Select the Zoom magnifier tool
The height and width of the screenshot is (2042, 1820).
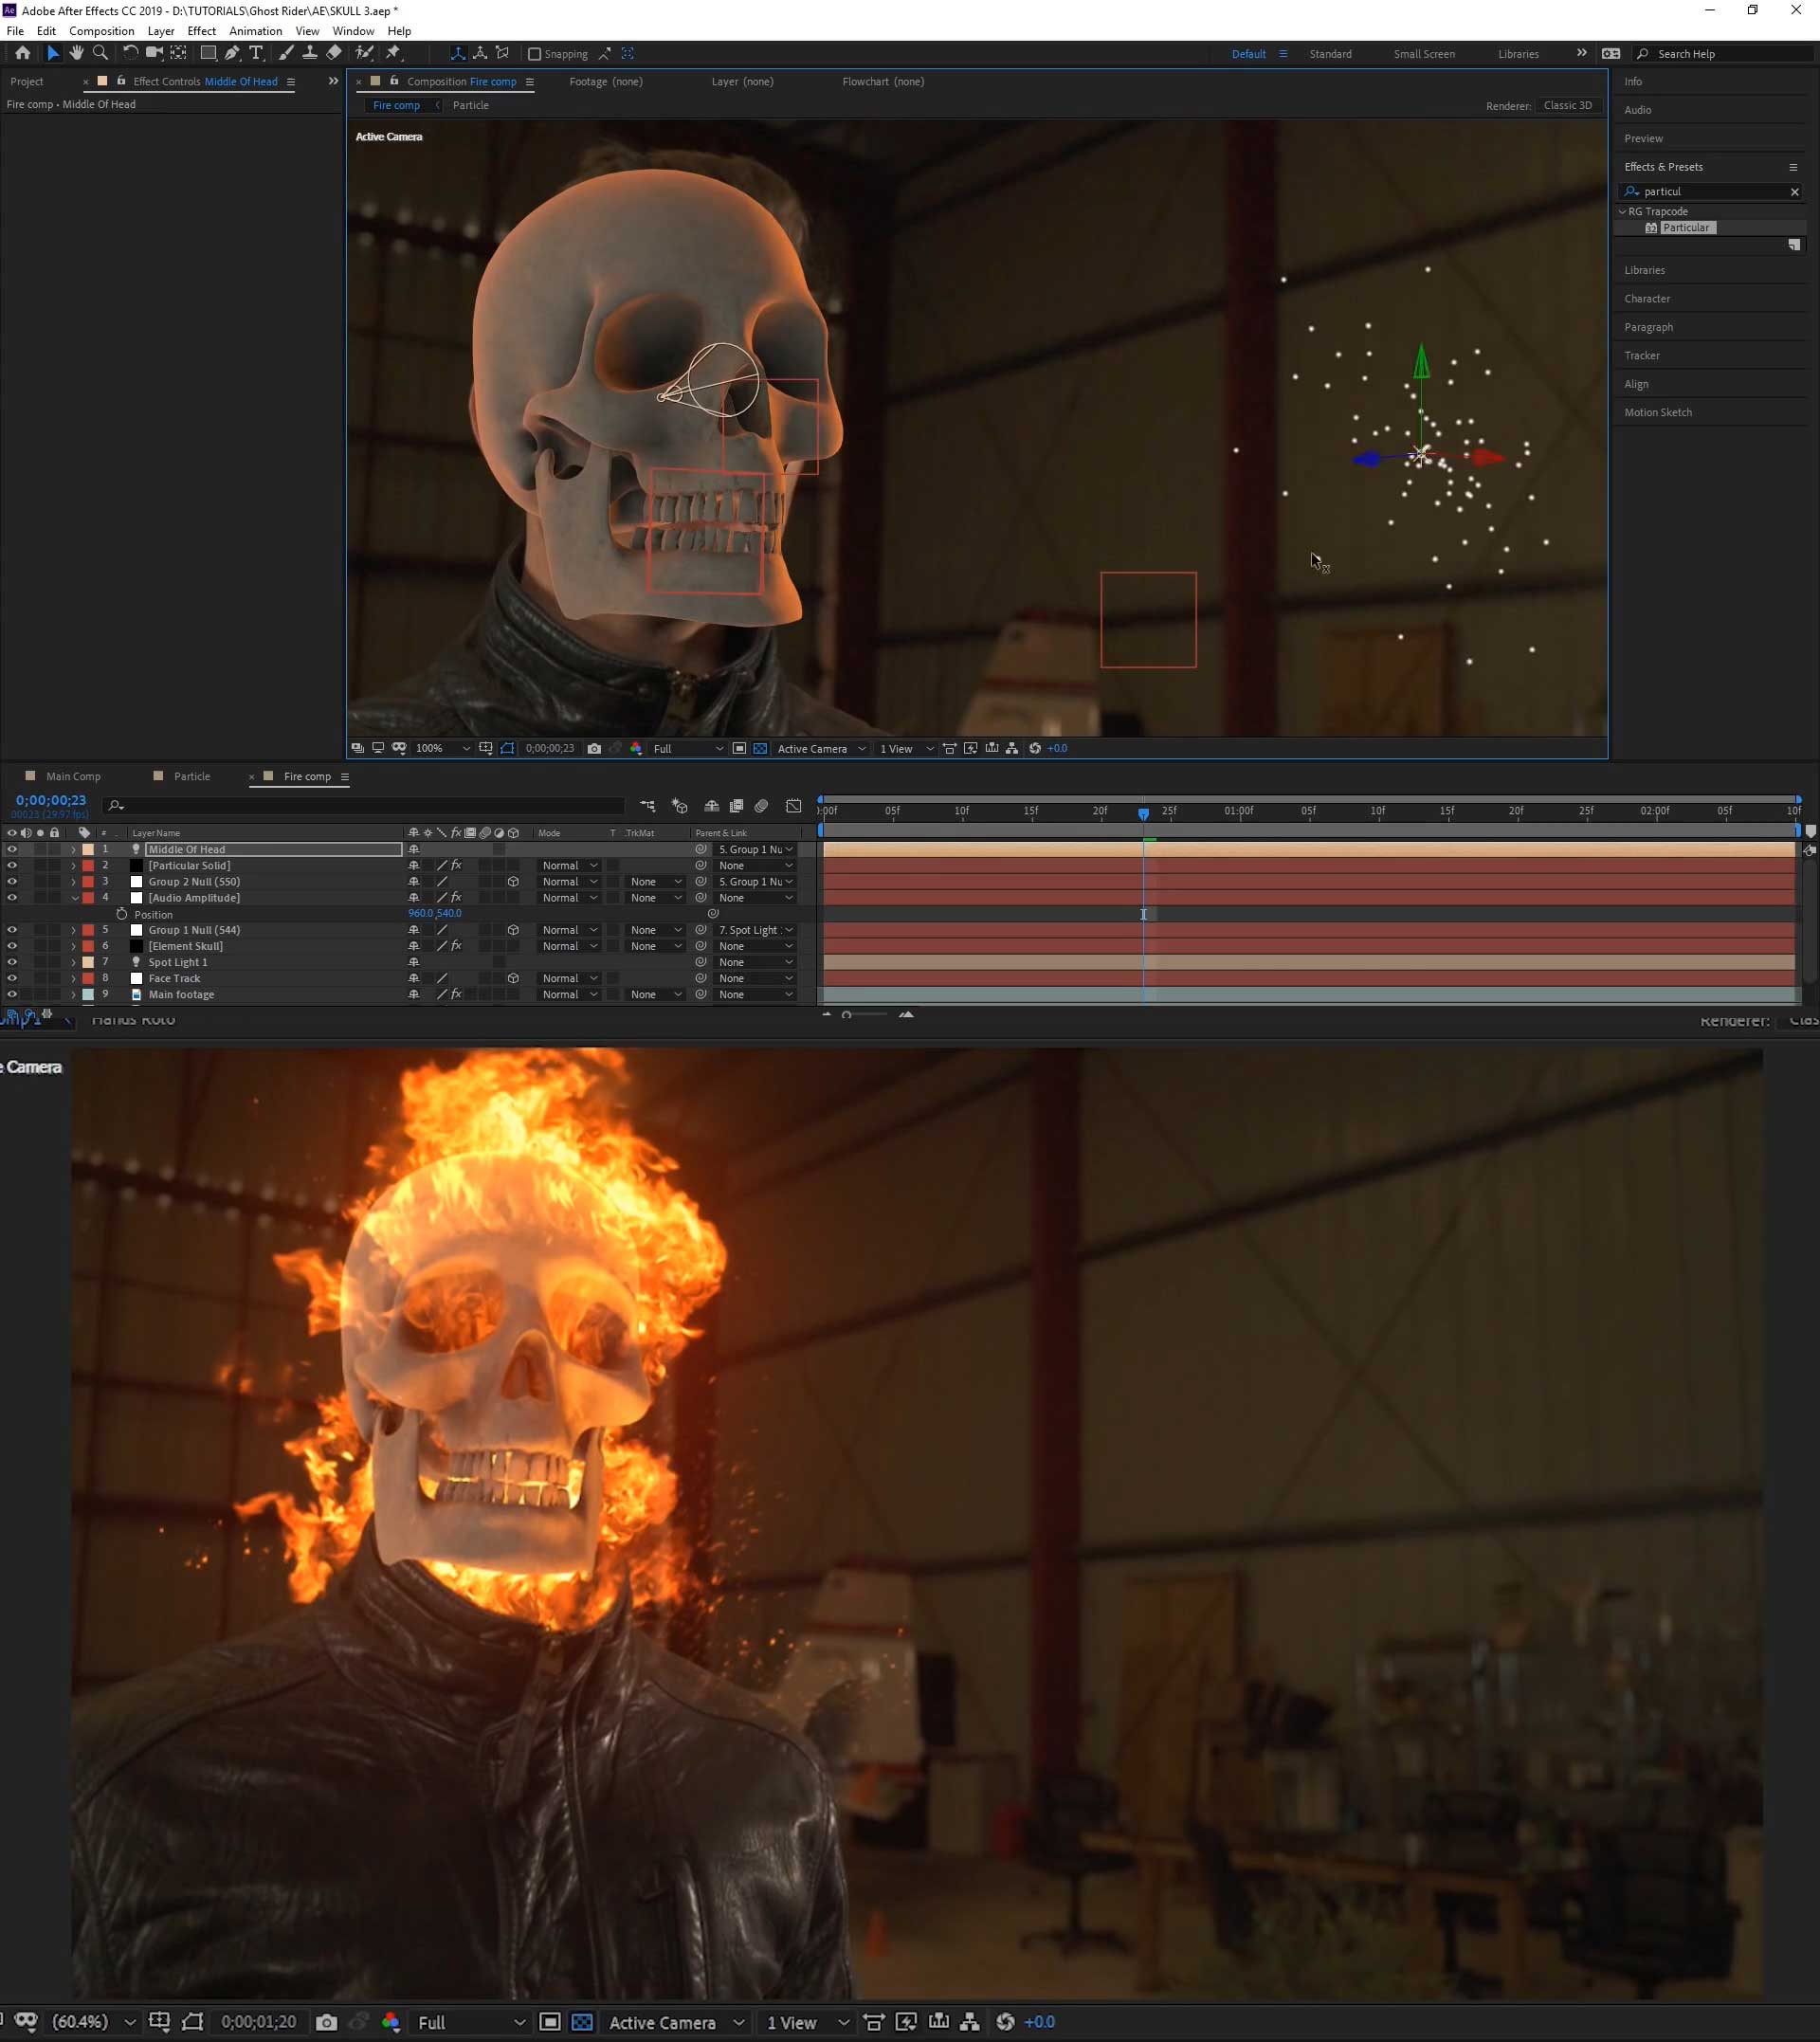click(100, 53)
